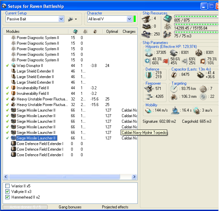Open the Character dropdown arrow
Screen dimensions: 219x211
[129, 19]
